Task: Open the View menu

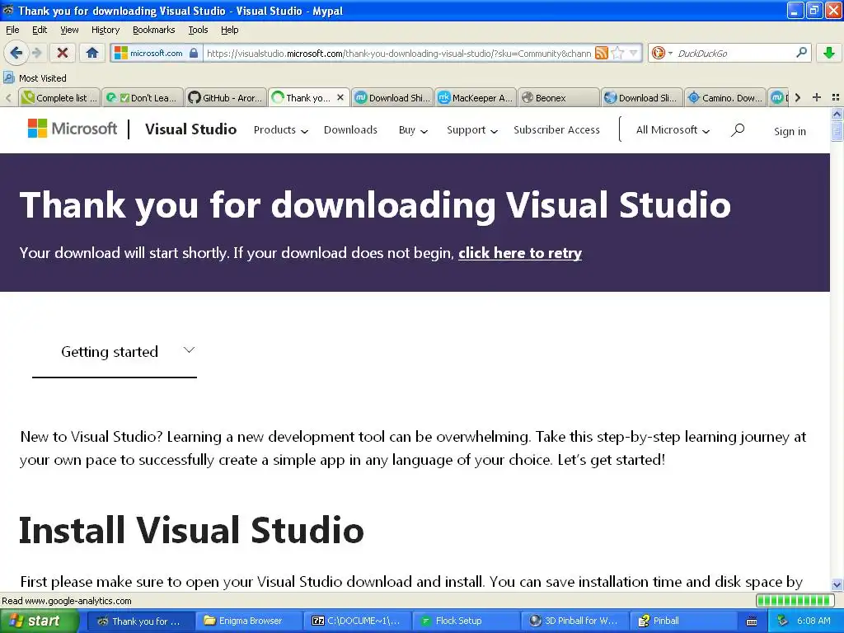Action: pos(69,30)
